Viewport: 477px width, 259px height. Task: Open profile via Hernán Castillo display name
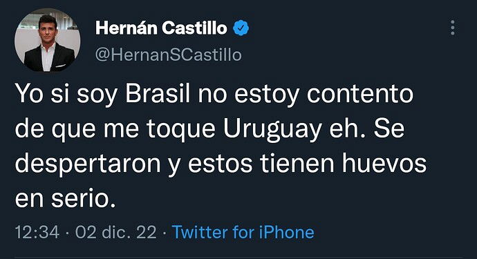pos(161,28)
